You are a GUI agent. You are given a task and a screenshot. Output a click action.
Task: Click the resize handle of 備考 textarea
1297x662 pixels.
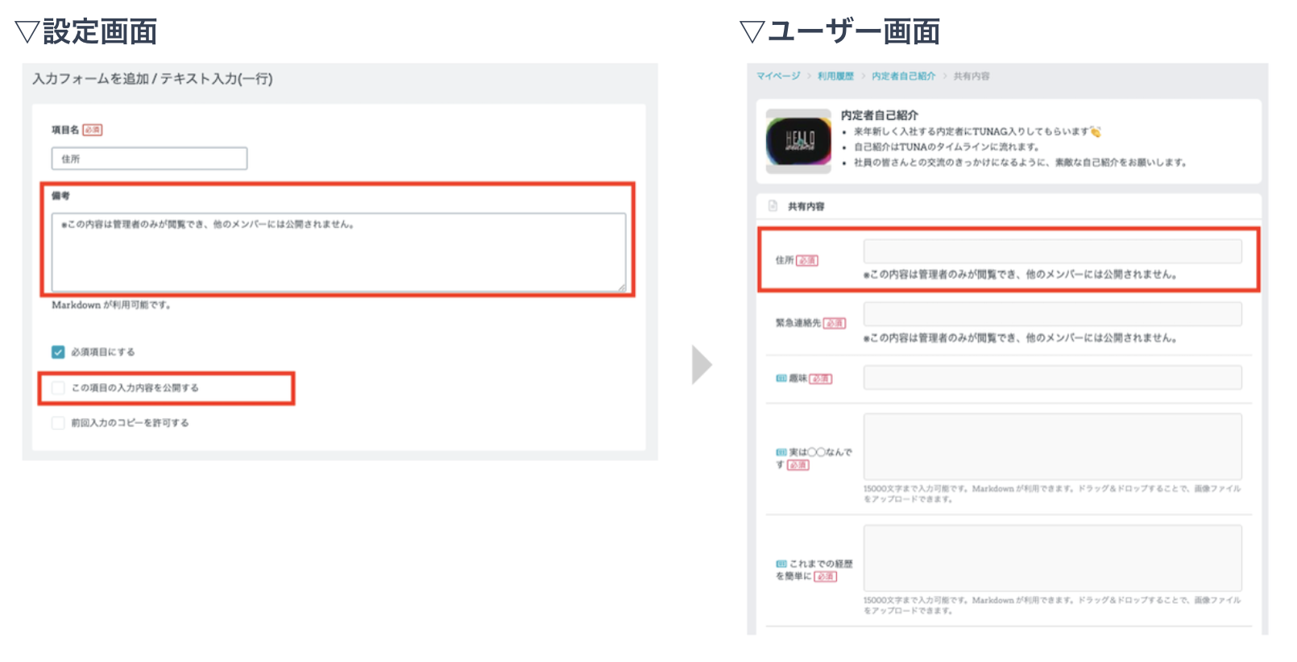pyautogui.click(x=621, y=287)
